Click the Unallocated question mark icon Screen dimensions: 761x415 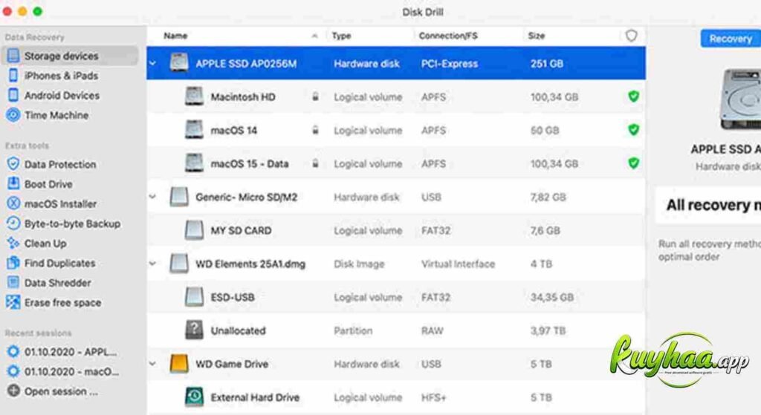(x=194, y=330)
